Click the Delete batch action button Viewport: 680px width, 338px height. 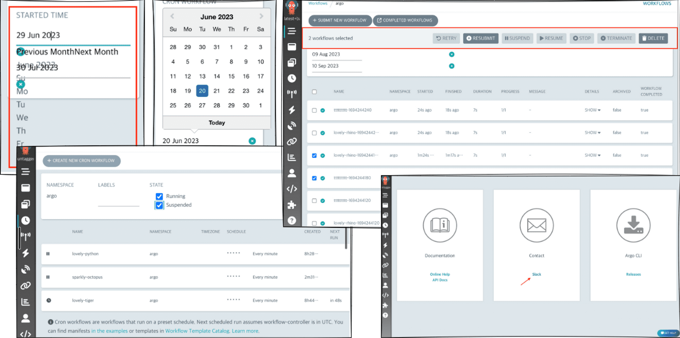[x=653, y=38]
